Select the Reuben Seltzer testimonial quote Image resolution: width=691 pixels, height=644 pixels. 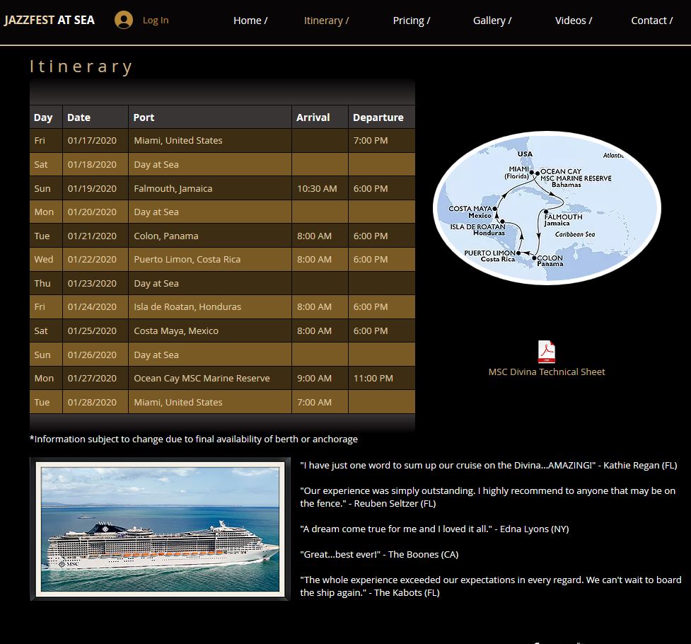(488, 497)
